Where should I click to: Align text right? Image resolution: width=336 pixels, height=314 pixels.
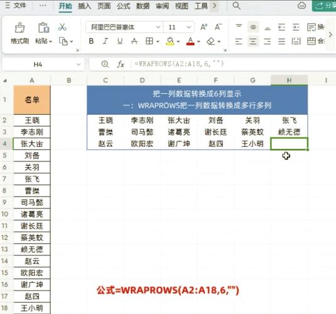point(267,41)
